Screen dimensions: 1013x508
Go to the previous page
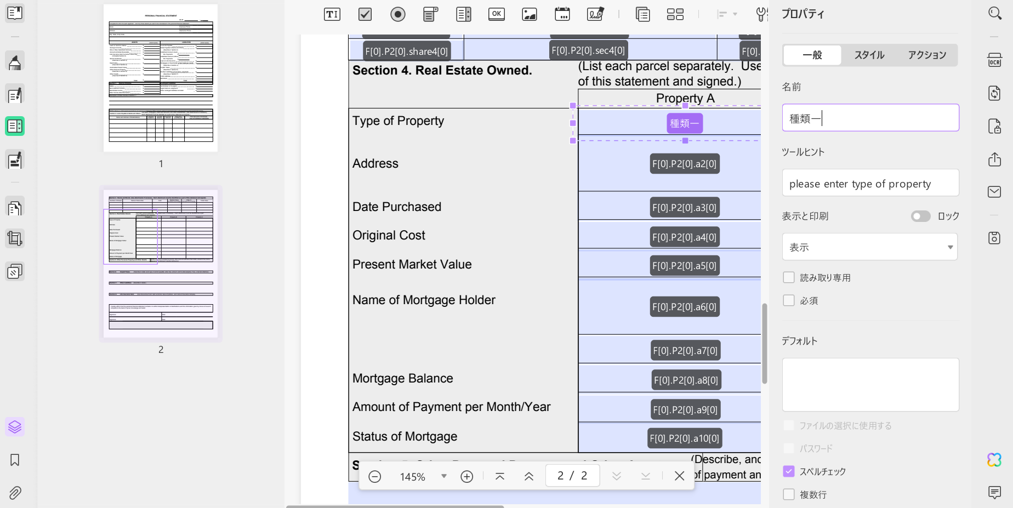coord(529,476)
